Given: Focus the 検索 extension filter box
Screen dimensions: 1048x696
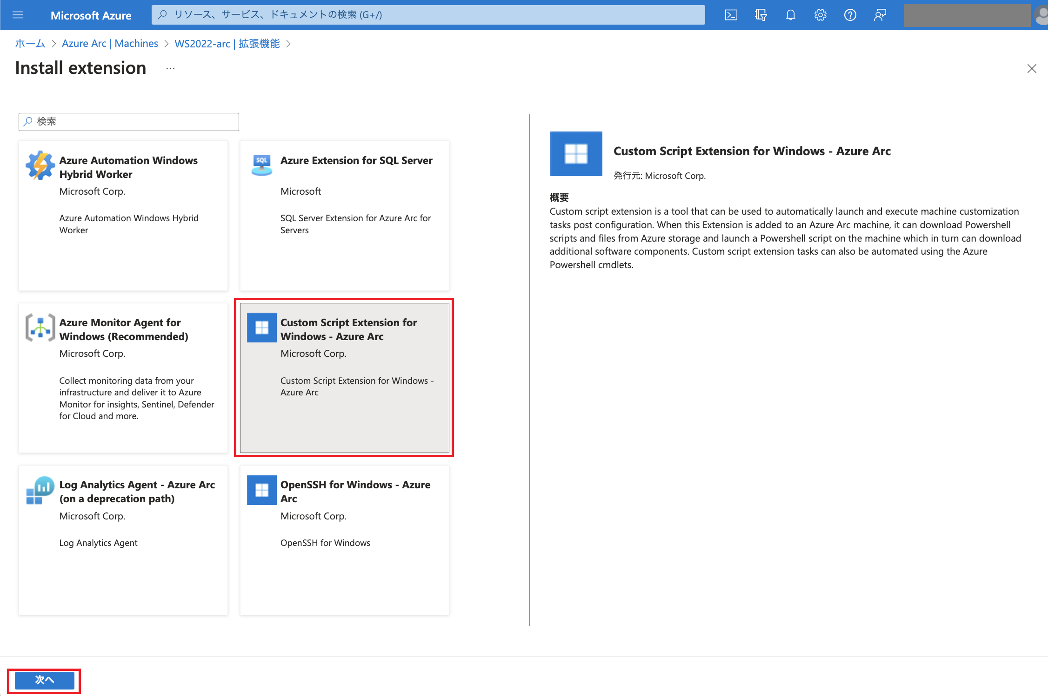Looking at the screenshot, I should tap(129, 122).
